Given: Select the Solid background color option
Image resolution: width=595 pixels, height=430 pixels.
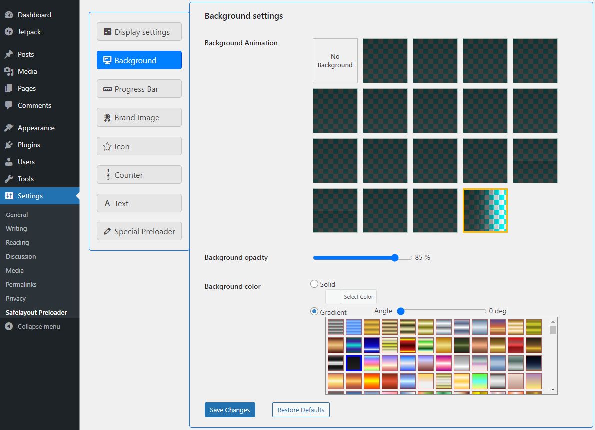Looking at the screenshot, I should tap(314, 284).
